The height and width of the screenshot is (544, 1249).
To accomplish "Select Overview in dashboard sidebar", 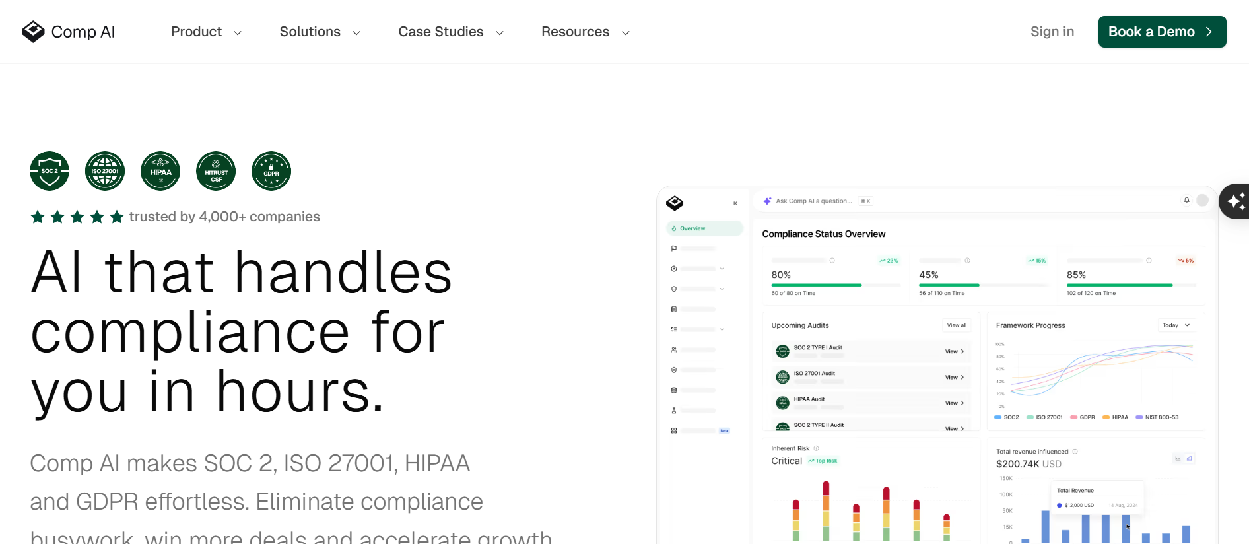I will [x=704, y=228].
